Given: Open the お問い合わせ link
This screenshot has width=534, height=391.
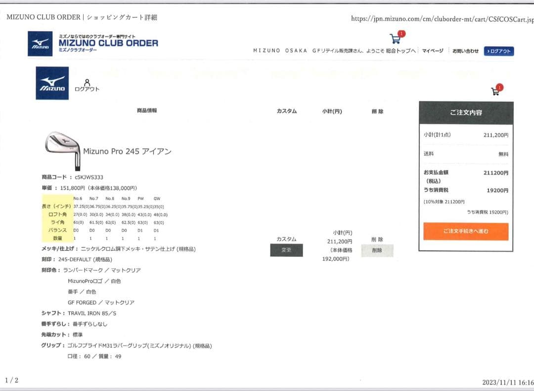Looking at the screenshot, I should [x=466, y=51].
